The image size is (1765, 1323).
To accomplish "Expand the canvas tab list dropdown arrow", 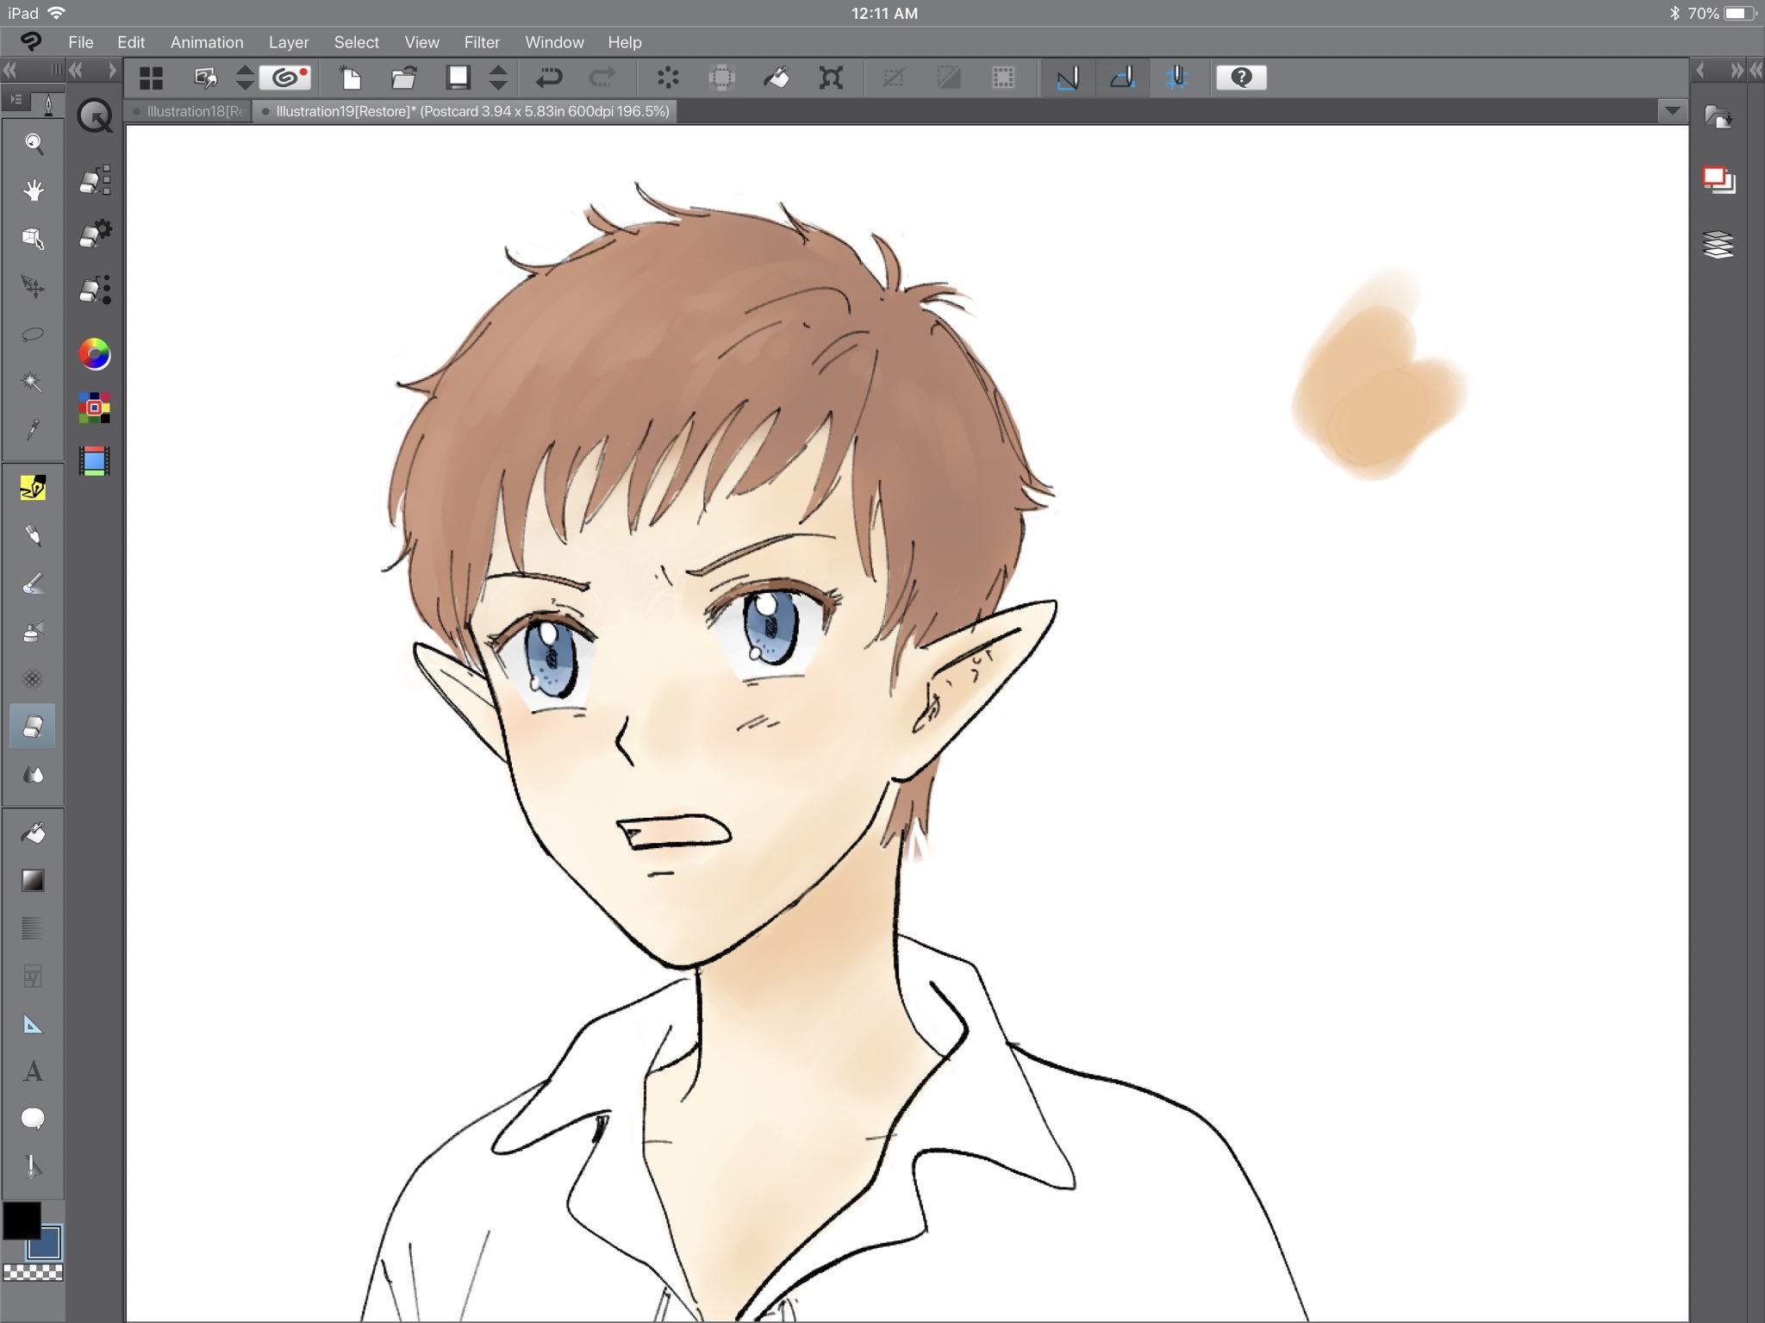I will pyautogui.click(x=1672, y=111).
